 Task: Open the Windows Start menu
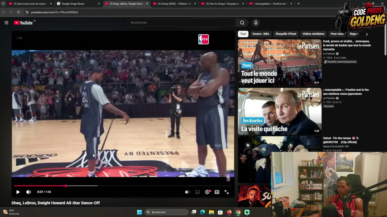(139, 212)
